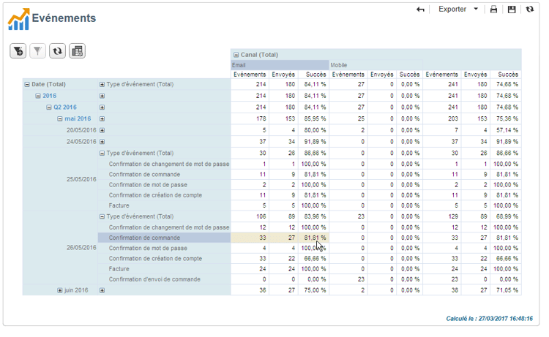Collapse the Date (Total) row group
Image resolution: width=549 pixels, height=337 pixels.
27,85
